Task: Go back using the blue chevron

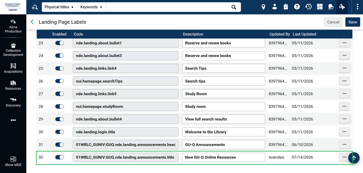Action: [x=32, y=22]
